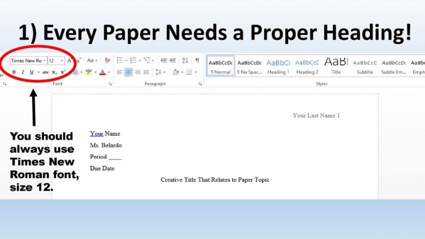
Task: Click the Strikethrough icon
Action: pos(45,72)
